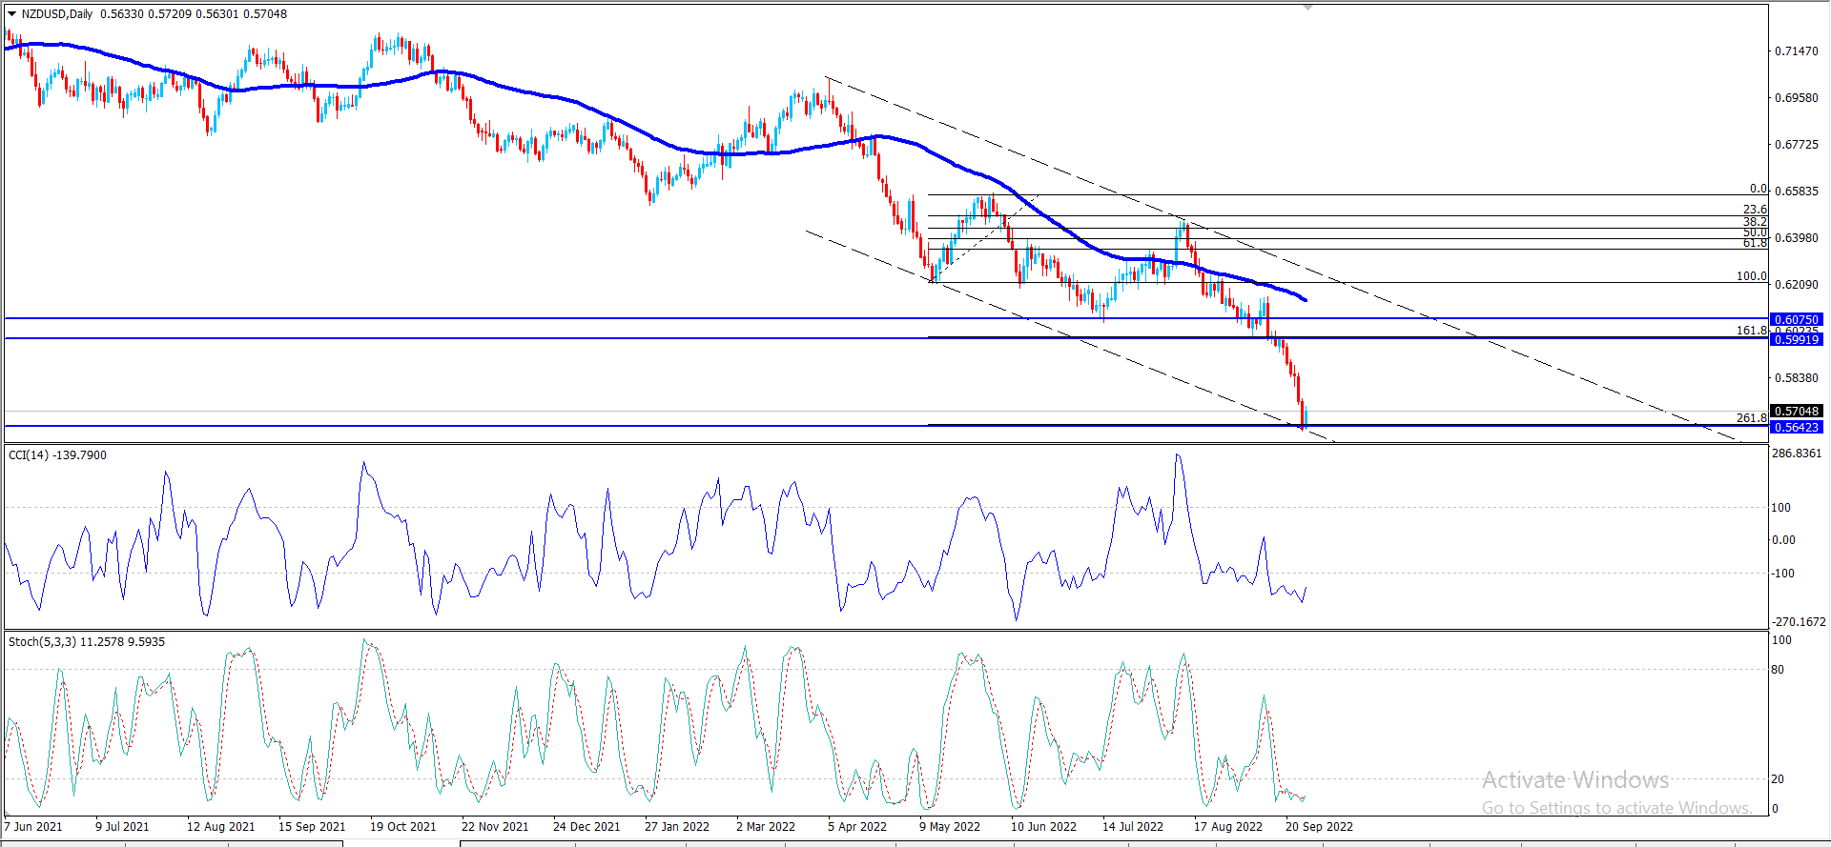Click the 0.58380 price scale value
Viewport: 1831px width, 847px height.
tap(1796, 378)
